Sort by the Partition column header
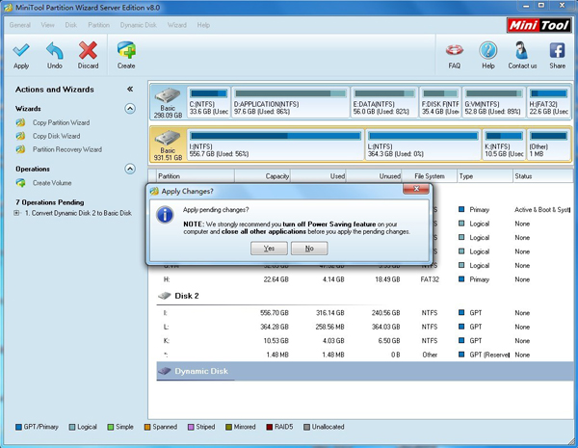 pos(196,176)
